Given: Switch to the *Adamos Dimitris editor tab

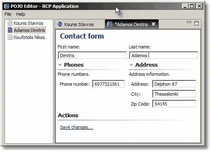Looking at the screenshot, I should (131, 24).
